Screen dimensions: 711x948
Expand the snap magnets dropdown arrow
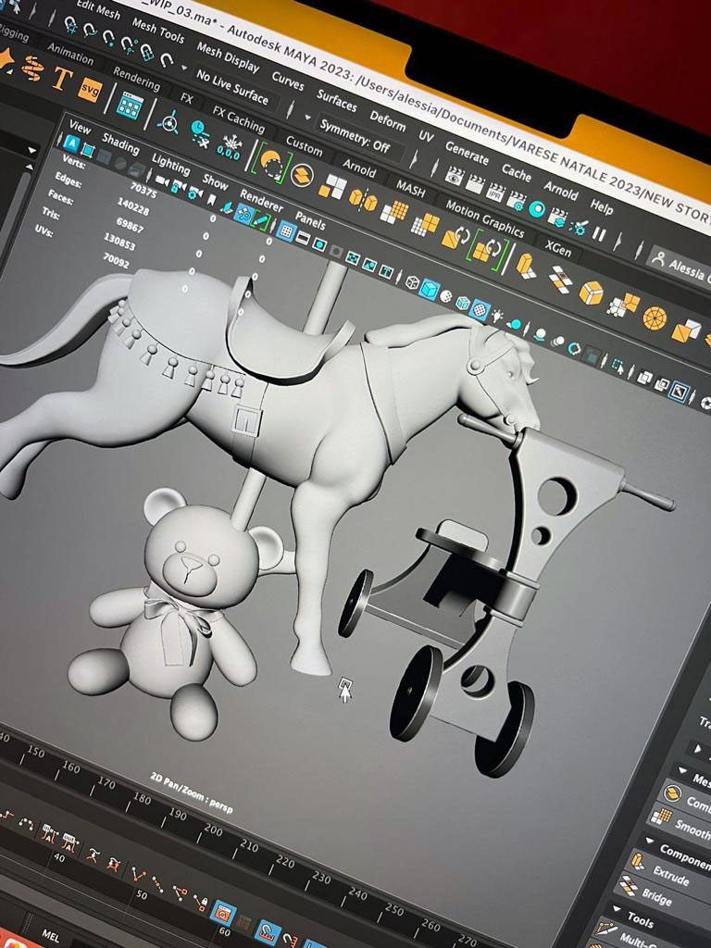click(184, 68)
